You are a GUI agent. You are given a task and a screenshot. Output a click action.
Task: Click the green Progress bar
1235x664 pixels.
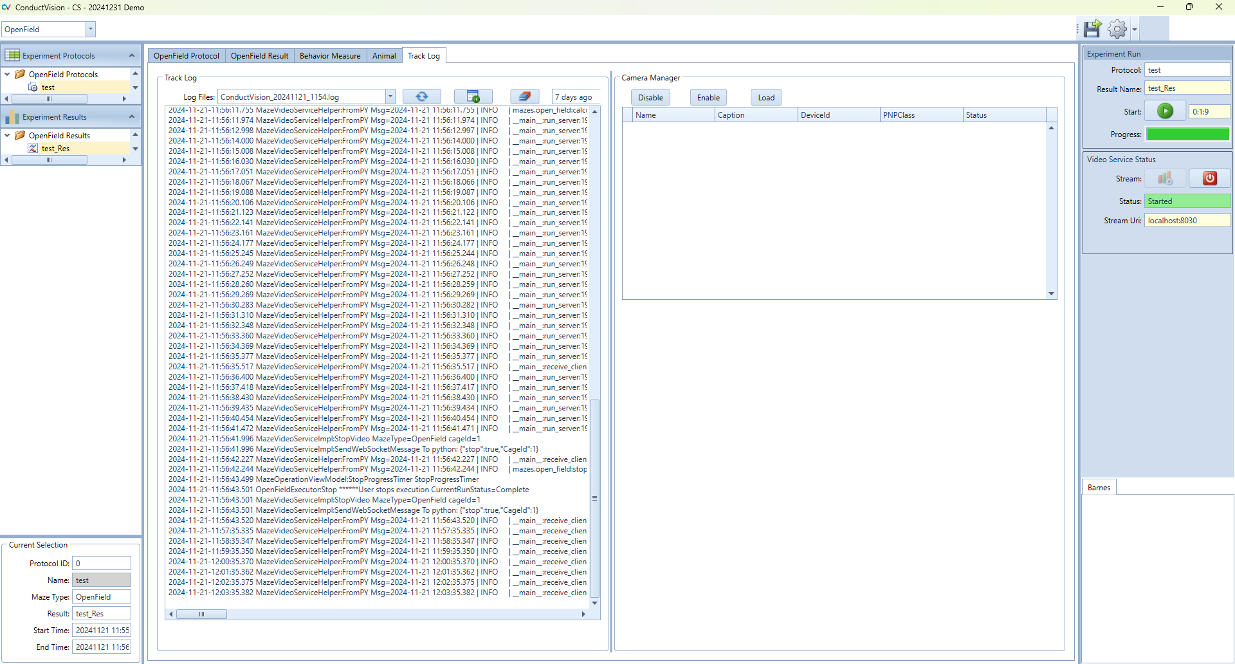click(1187, 134)
